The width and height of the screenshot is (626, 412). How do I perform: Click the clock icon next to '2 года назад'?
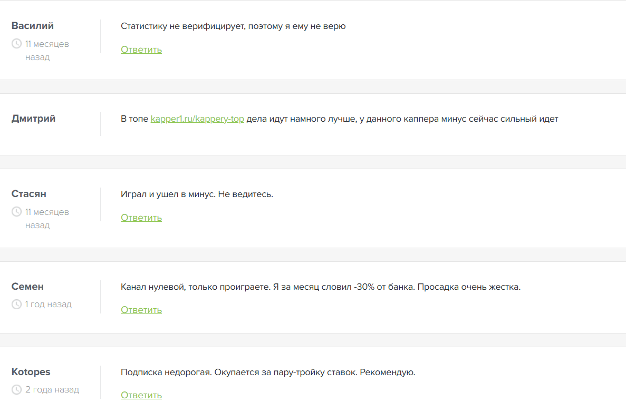pyautogui.click(x=16, y=390)
